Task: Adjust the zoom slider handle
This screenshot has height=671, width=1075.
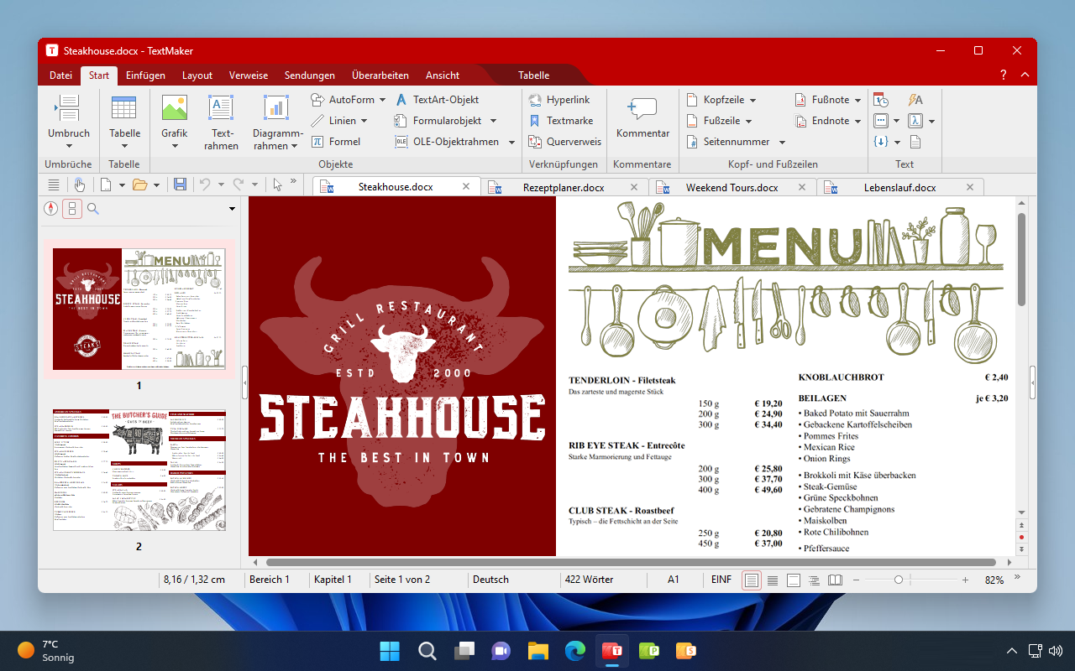Action: coord(899,580)
